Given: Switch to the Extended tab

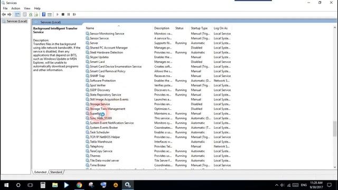Looking at the screenshot, I should pyautogui.click(x=40, y=172).
